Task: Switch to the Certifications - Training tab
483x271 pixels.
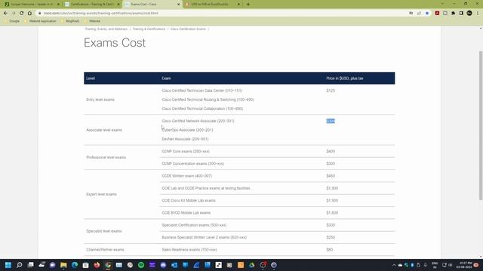Action: click(92, 5)
